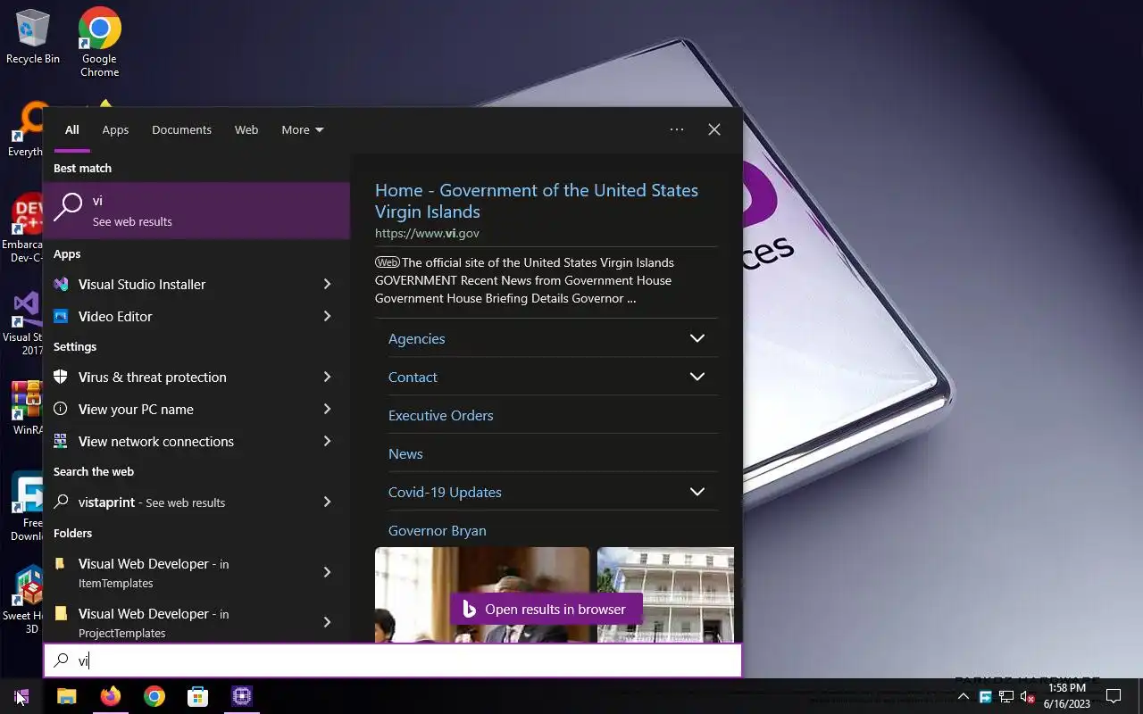This screenshot has height=714, width=1143.
Task: Expand Visual Studio Installer options arrow
Action: [x=327, y=284]
